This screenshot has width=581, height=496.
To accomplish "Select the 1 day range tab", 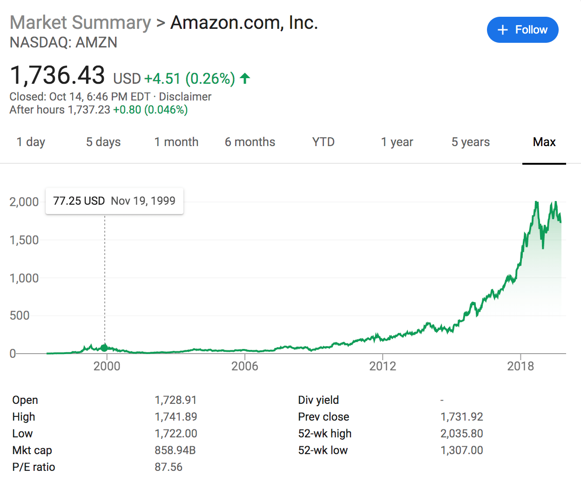I will pos(31,142).
